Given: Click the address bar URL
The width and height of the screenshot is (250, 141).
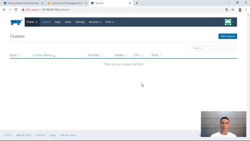Looking at the screenshot, I should click(56, 9).
